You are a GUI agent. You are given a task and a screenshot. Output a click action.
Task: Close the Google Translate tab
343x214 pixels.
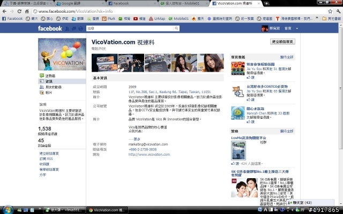tap(103, 4)
